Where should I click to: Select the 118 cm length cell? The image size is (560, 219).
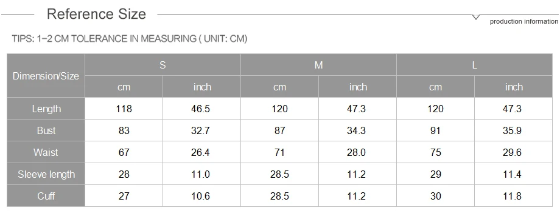click(x=124, y=109)
